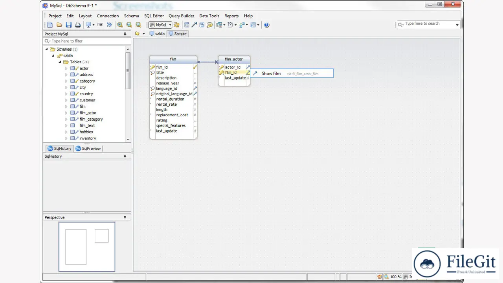Collapse the sakila schema node
The height and width of the screenshot is (283, 503).
(53, 56)
